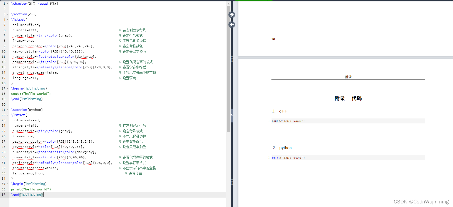Collapse the \section{c++} fold at line 3

7,14
